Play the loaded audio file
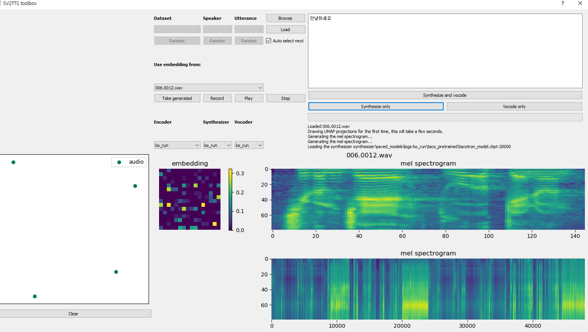The width and height of the screenshot is (588, 332). pos(249,98)
